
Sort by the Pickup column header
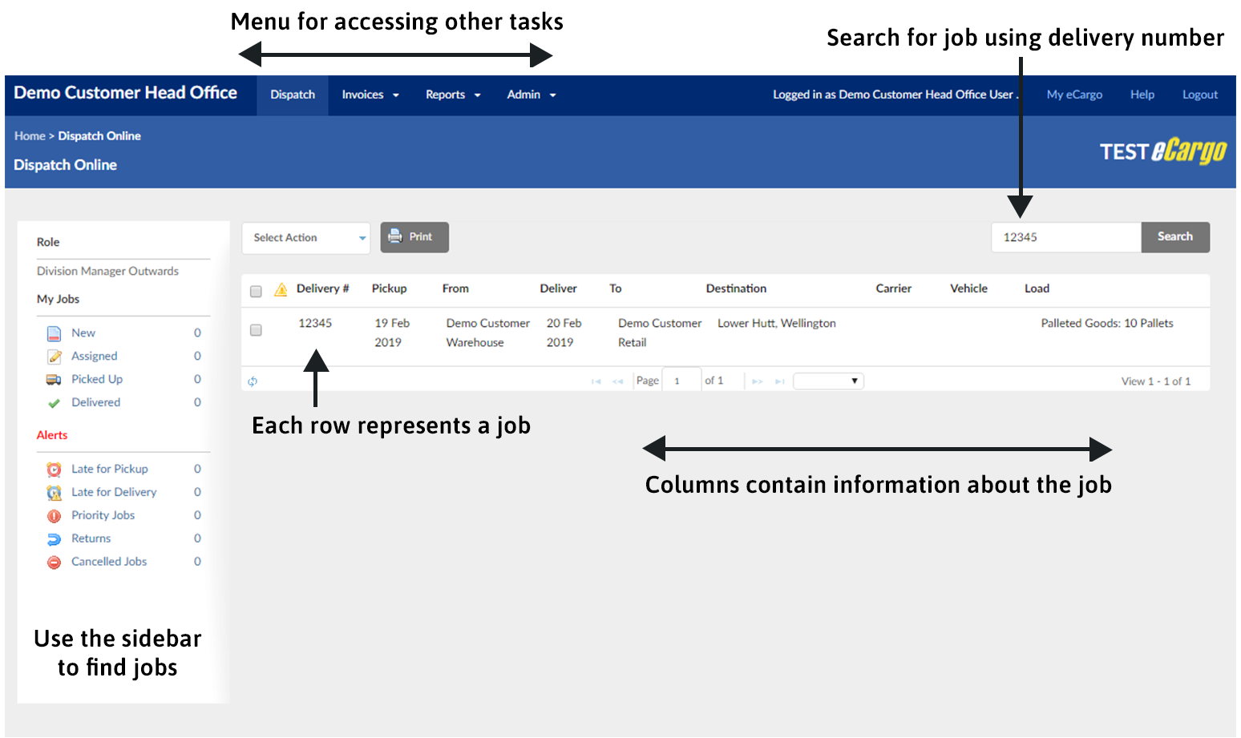(x=389, y=288)
